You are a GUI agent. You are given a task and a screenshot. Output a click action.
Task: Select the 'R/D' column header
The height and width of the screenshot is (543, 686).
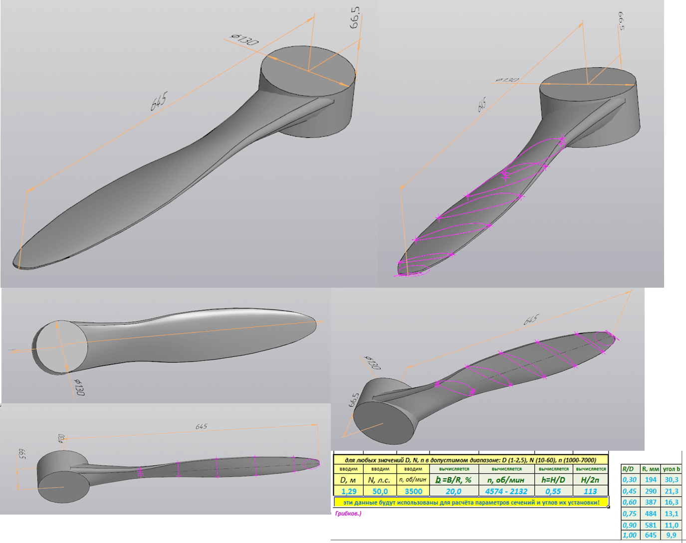point(630,469)
